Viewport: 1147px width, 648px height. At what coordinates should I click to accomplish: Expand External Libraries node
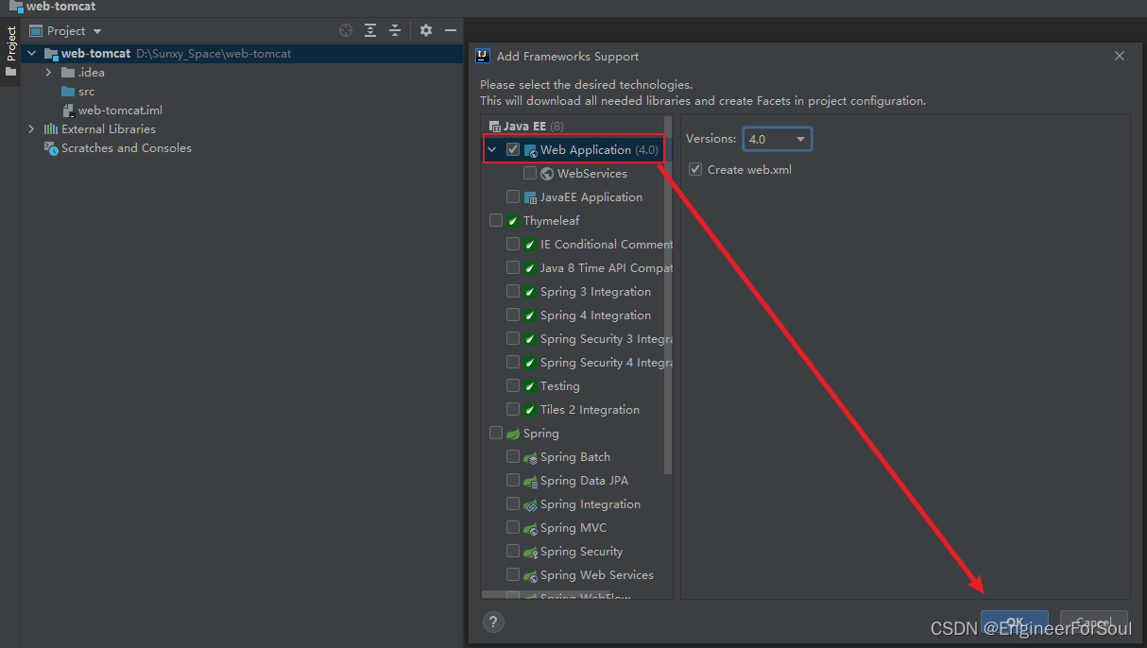pyautogui.click(x=31, y=129)
